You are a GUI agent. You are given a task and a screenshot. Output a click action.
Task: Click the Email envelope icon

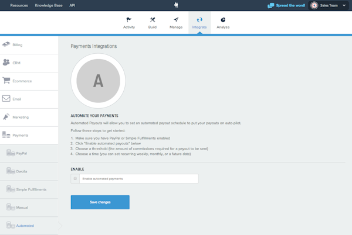[x=6, y=99]
